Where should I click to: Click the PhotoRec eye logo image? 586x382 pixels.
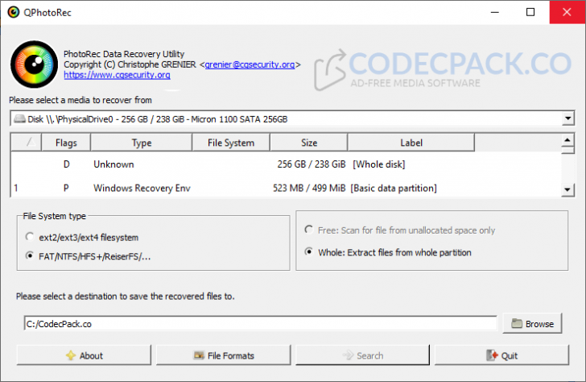point(34,64)
